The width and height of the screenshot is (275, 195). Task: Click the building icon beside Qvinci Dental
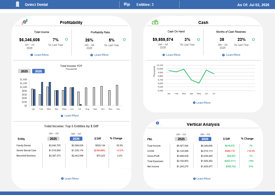click(x=18, y=4)
